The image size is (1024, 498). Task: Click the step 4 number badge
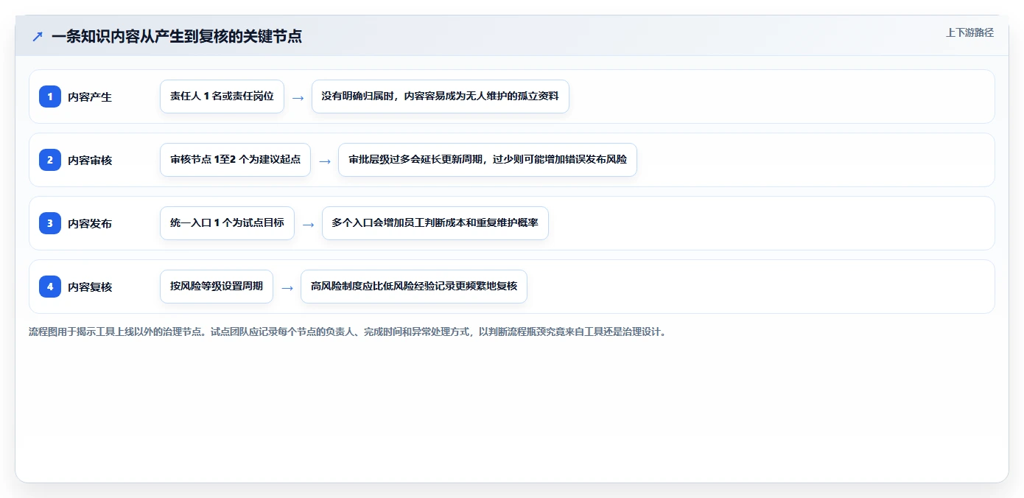pyautogui.click(x=50, y=287)
